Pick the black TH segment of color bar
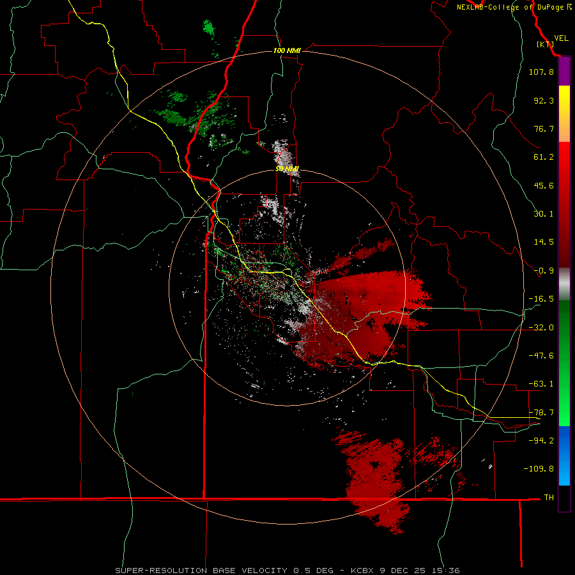The image size is (575, 575). click(564, 498)
